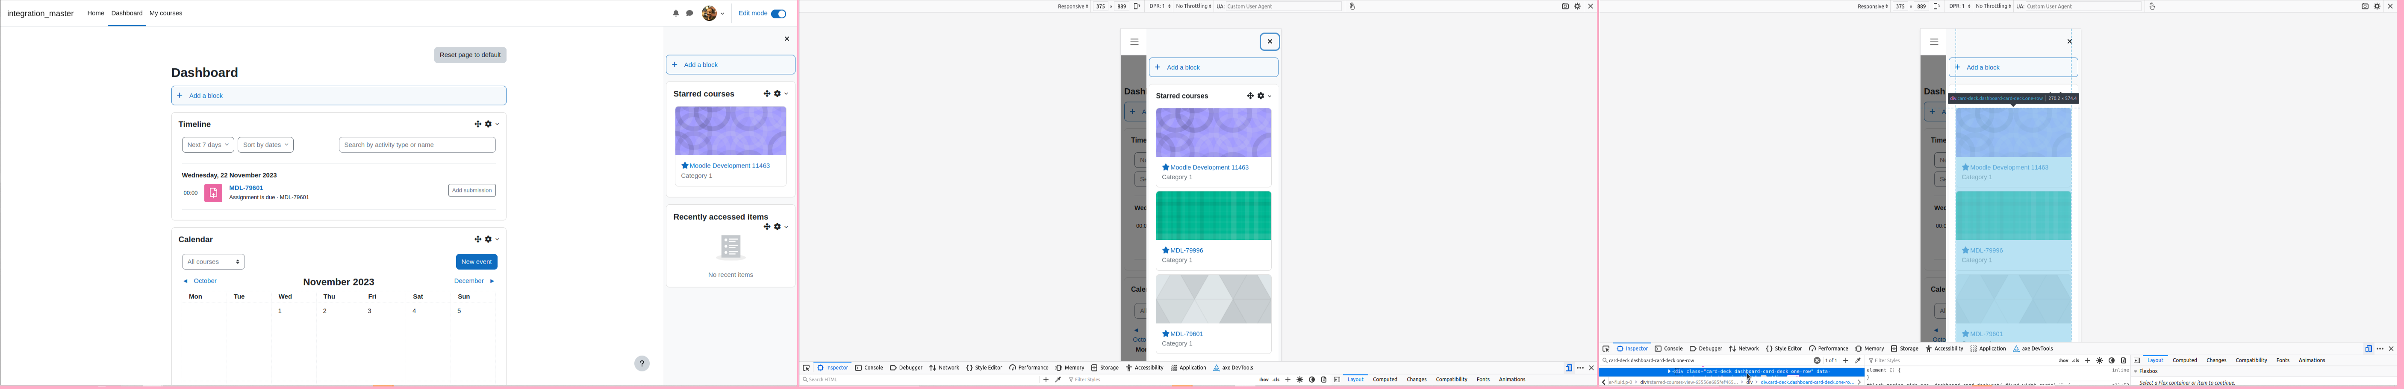
Task: Add a block in left window drawer
Action: click(731, 65)
